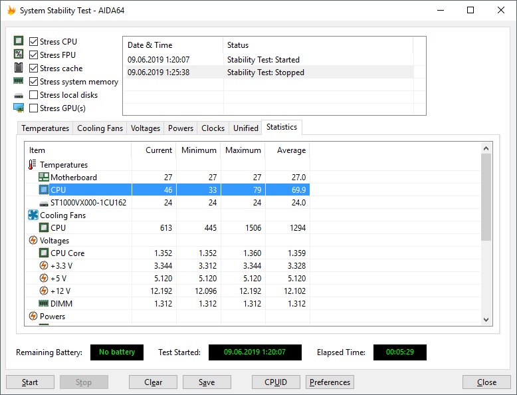This screenshot has width=517, height=395.
Task: Enable Stress GPU(s) checkbox
Action: tap(33, 108)
